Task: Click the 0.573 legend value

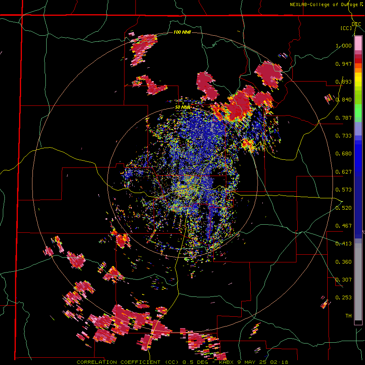Action: 344,190
